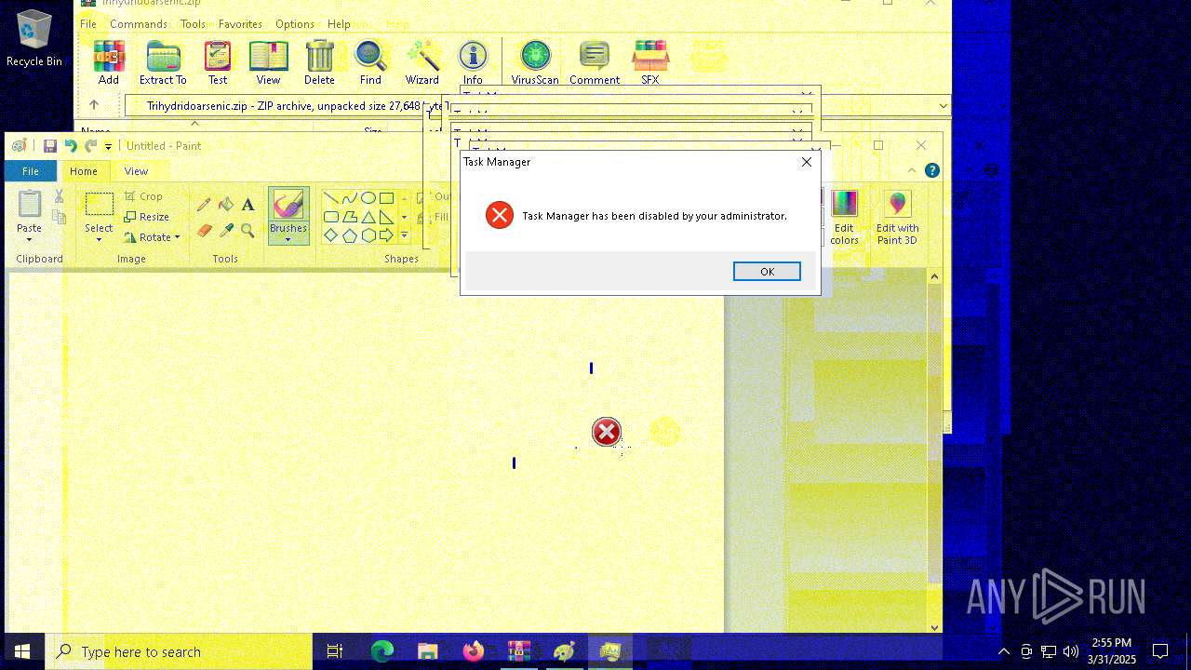Click WinRAR View icon

click(268, 62)
